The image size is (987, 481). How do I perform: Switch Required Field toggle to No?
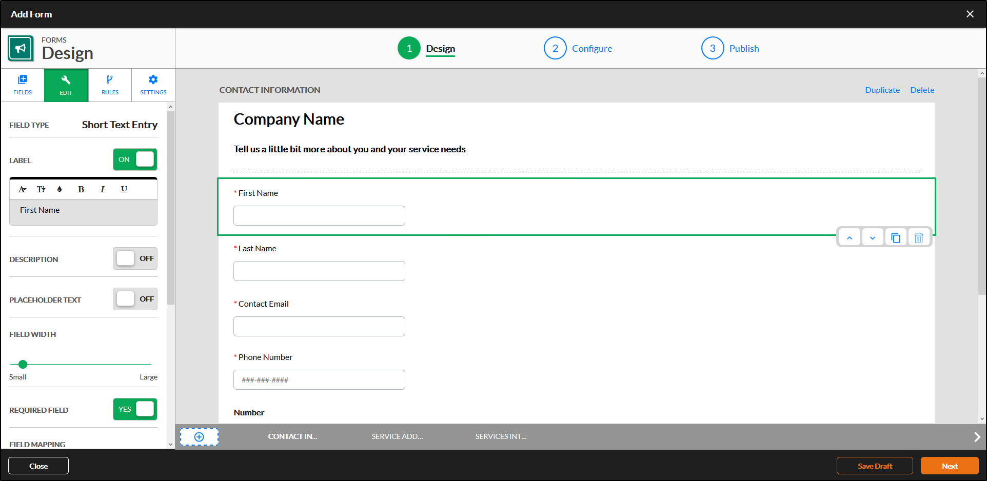tap(135, 409)
